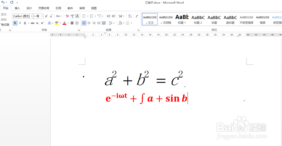
Task: Click the Undo icon in the title bar
Action: 3,2
